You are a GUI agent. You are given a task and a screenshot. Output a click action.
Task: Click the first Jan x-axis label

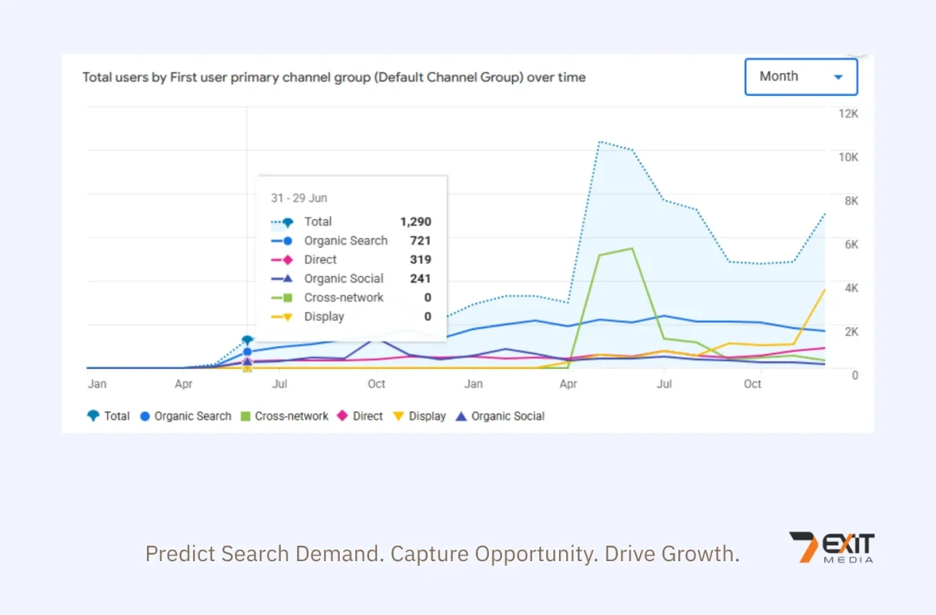pyautogui.click(x=97, y=384)
